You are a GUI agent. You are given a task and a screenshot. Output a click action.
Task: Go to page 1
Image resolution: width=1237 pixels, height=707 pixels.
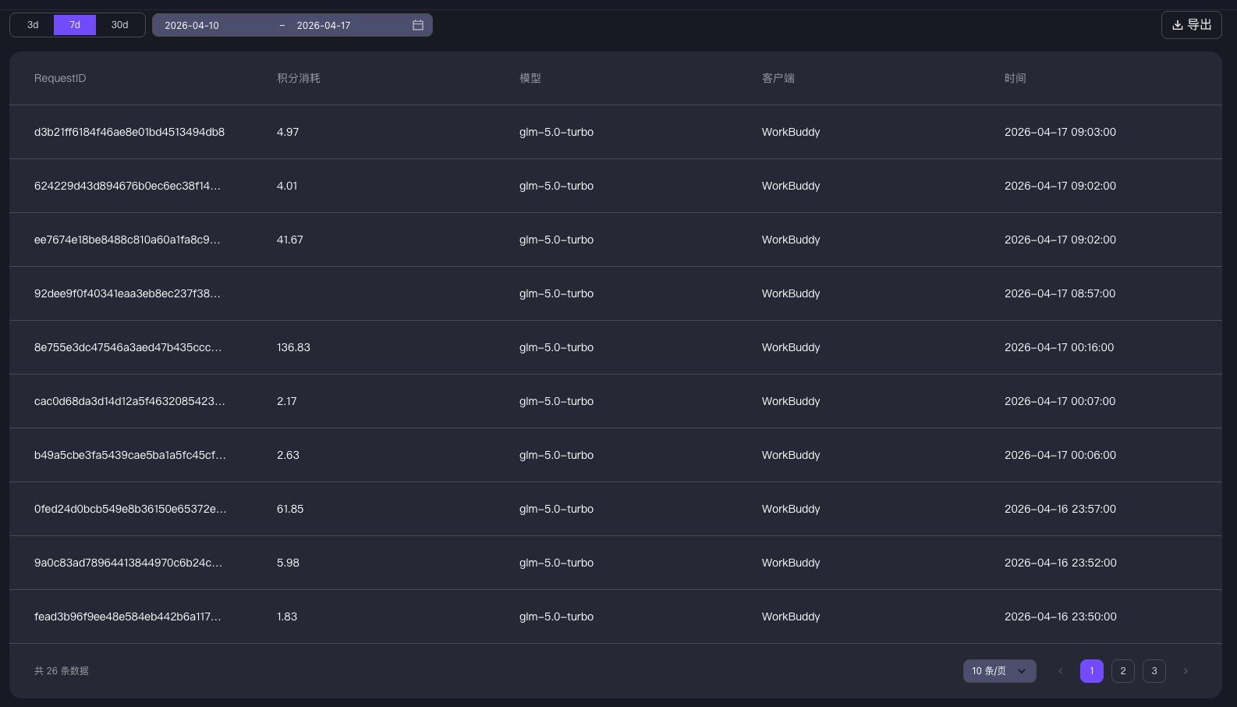click(1092, 671)
